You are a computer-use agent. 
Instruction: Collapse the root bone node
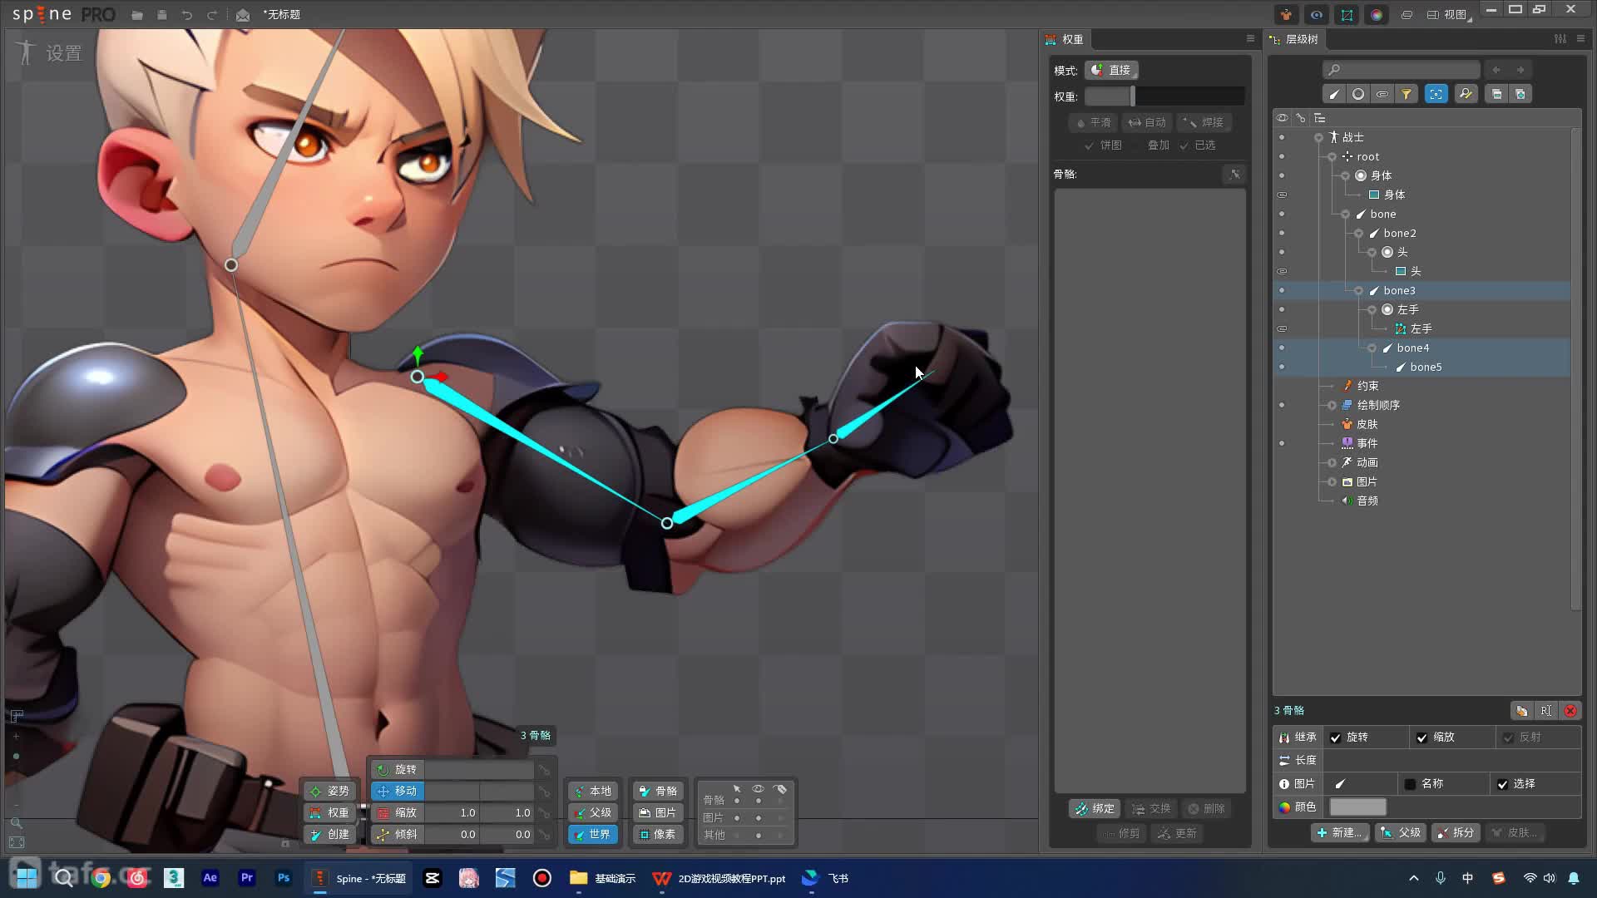tap(1332, 157)
